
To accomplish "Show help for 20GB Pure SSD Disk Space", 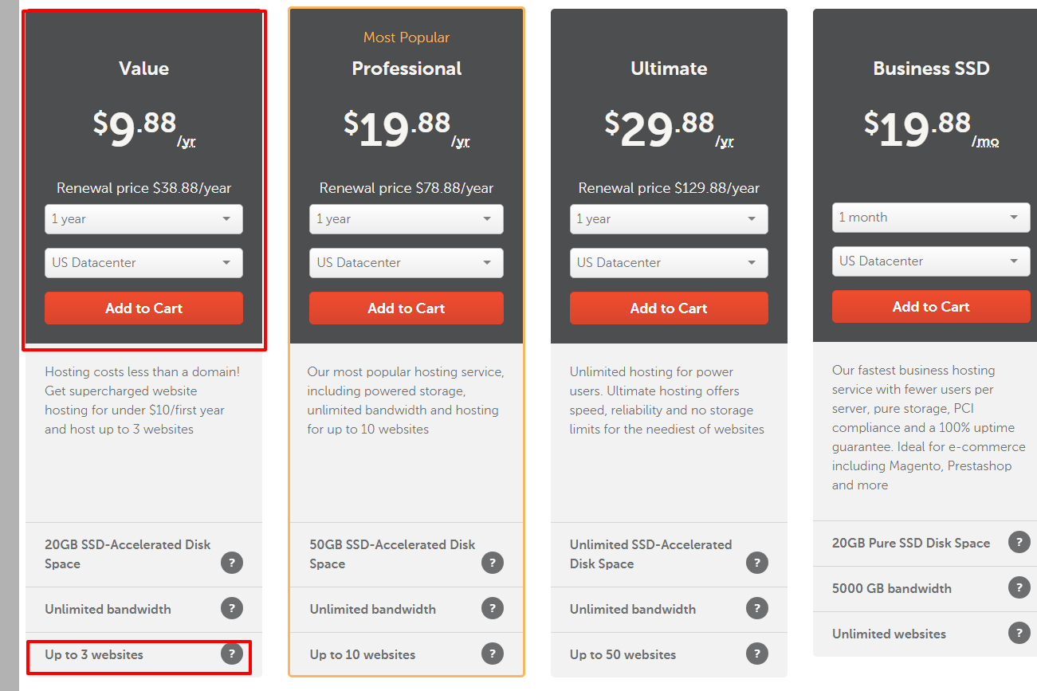I will coord(1019,543).
